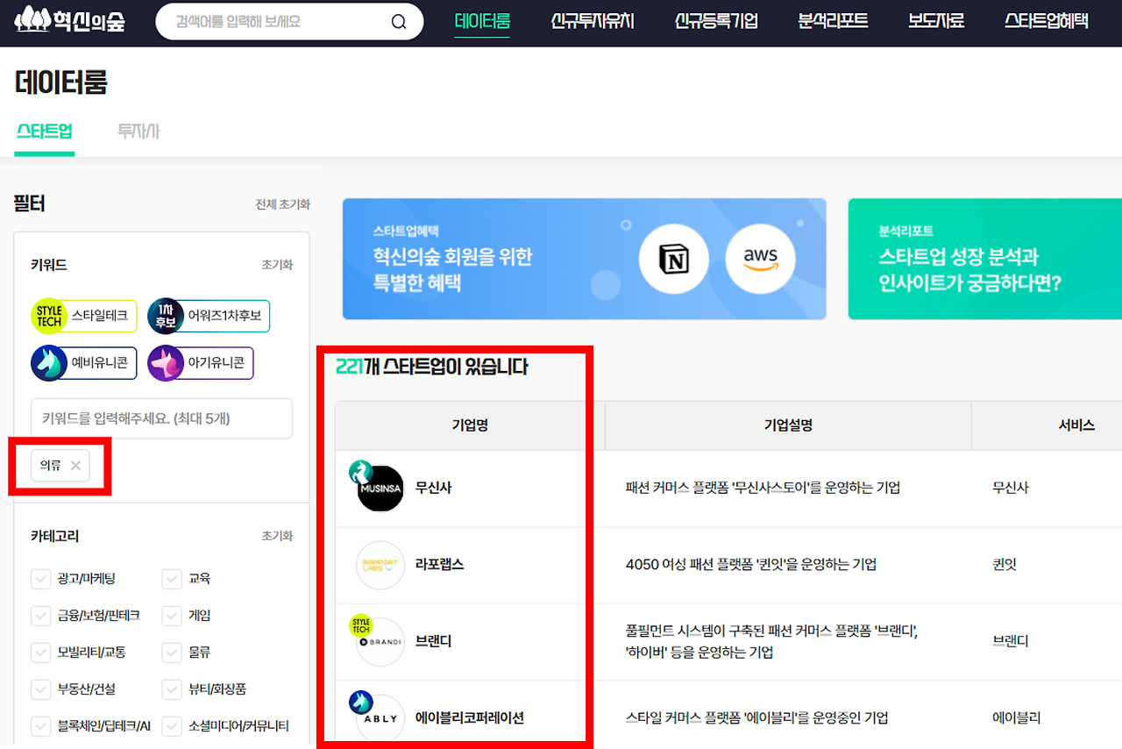1122x749 pixels.
Task: Enable the 교육 category checkbox
Action: [174, 579]
